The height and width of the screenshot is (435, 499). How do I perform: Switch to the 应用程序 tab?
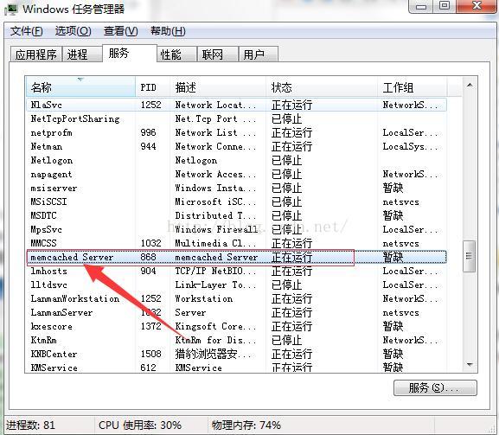[36, 54]
